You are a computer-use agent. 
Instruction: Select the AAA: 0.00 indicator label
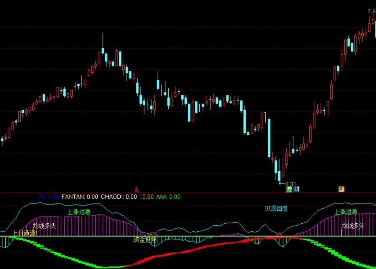point(168,197)
